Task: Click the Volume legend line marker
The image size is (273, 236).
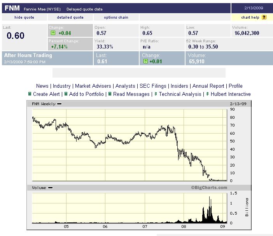Action: pyautogui.click(x=50, y=188)
